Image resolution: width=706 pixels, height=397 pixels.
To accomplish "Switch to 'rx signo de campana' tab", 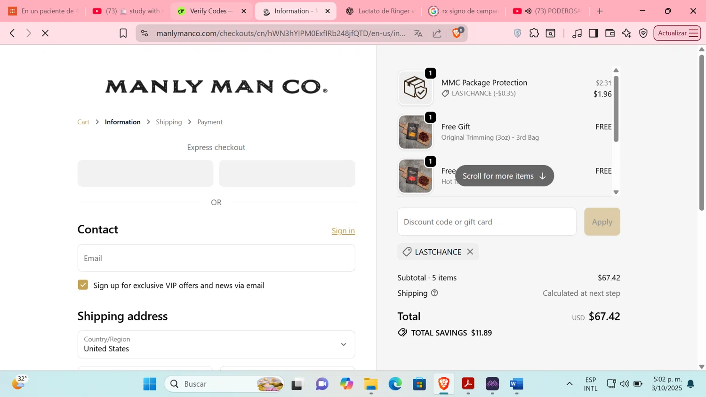I will [x=464, y=11].
